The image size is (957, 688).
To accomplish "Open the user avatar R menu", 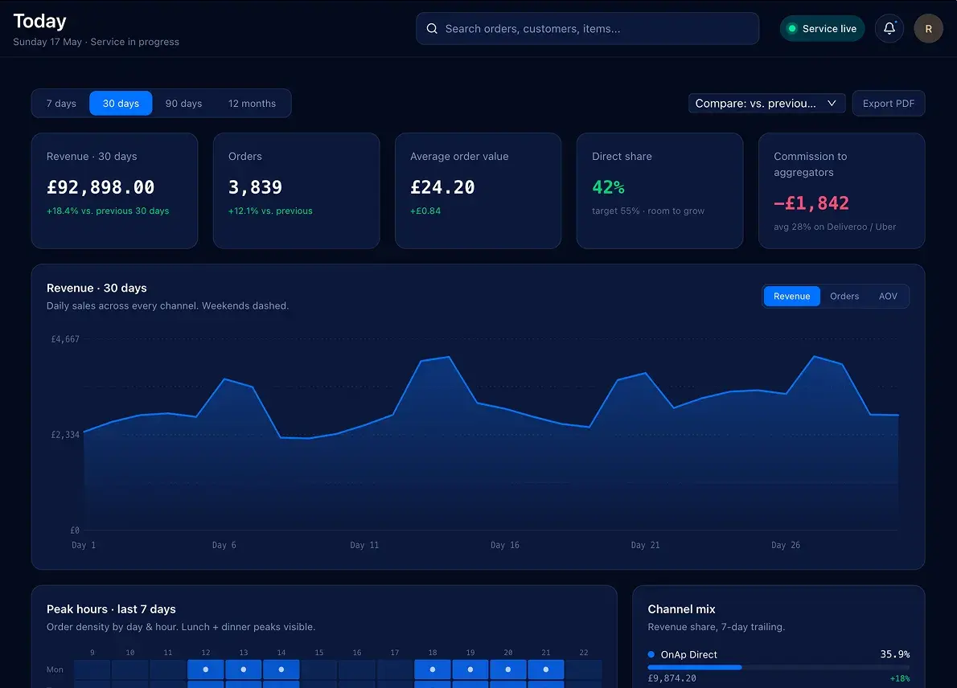I will 928,29.
